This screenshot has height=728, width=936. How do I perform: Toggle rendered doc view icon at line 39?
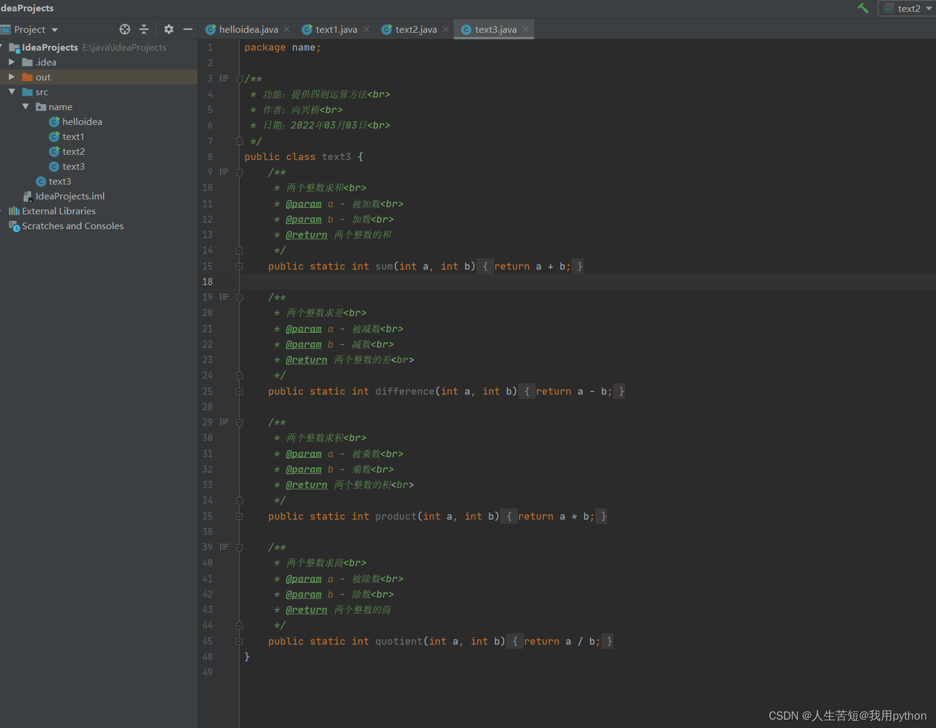(224, 547)
